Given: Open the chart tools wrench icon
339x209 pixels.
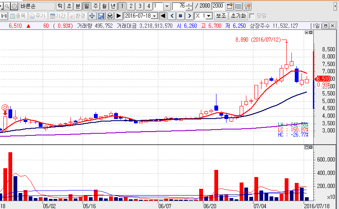Looking at the screenshot, I should click(247, 6).
